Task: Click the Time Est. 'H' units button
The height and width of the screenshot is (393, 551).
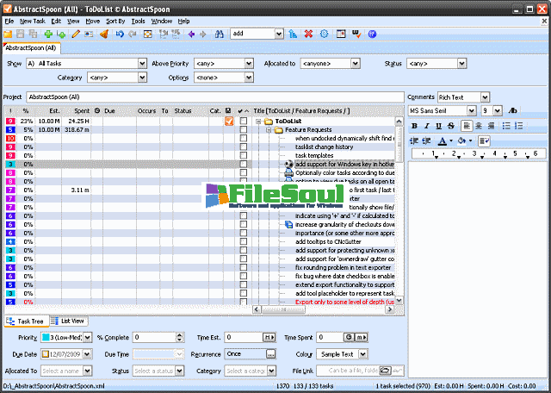Action: coord(269,337)
